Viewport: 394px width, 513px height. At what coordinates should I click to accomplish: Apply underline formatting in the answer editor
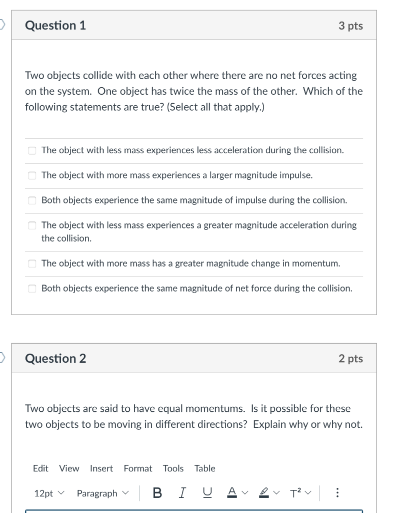coord(206,493)
